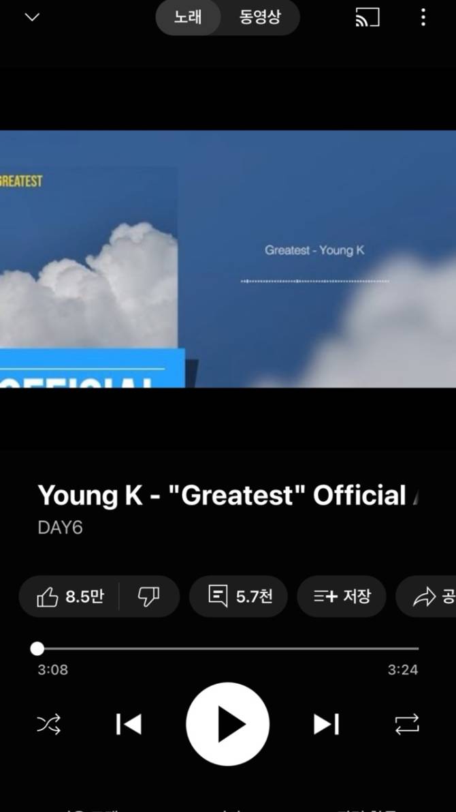Open the DAY6 artist link

coord(60,528)
